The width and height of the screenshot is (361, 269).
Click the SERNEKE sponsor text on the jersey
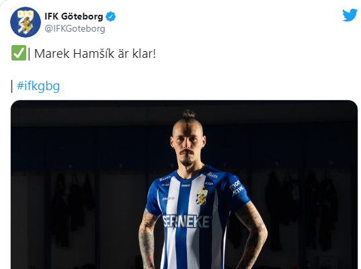[186, 221]
